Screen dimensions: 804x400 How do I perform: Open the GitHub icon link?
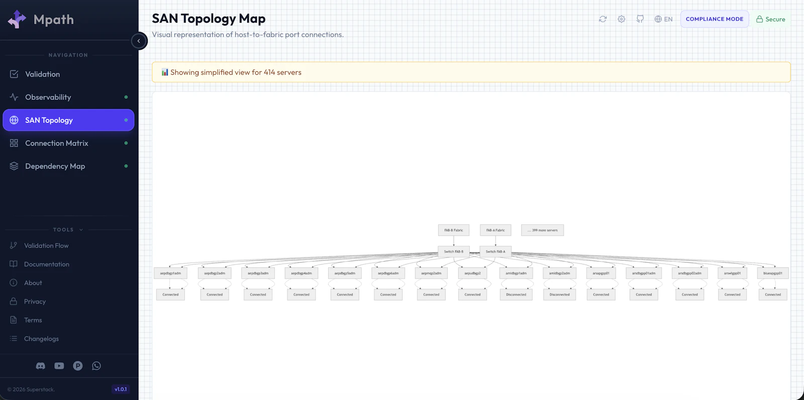pyautogui.click(x=640, y=19)
